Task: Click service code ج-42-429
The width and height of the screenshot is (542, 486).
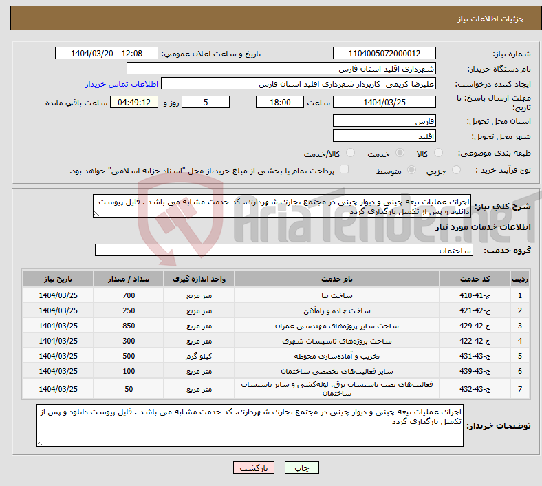Action: (x=475, y=326)
